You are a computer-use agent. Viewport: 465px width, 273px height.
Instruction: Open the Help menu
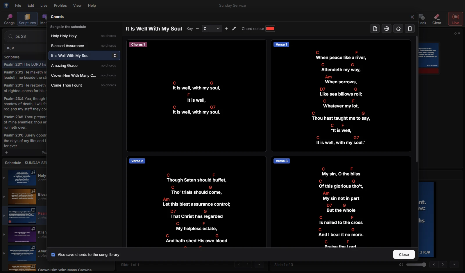[x=92, y=5]
